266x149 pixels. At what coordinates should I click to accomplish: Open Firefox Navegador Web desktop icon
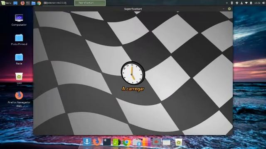pos(19,99)
